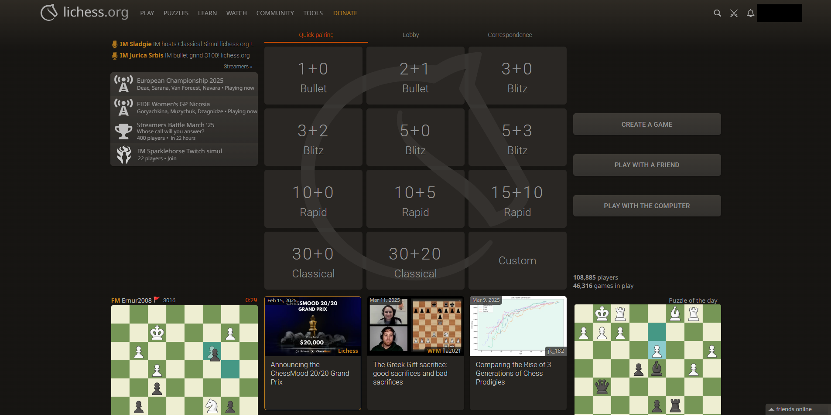
Task: Open the TOOLS menu
Action: 313,13
